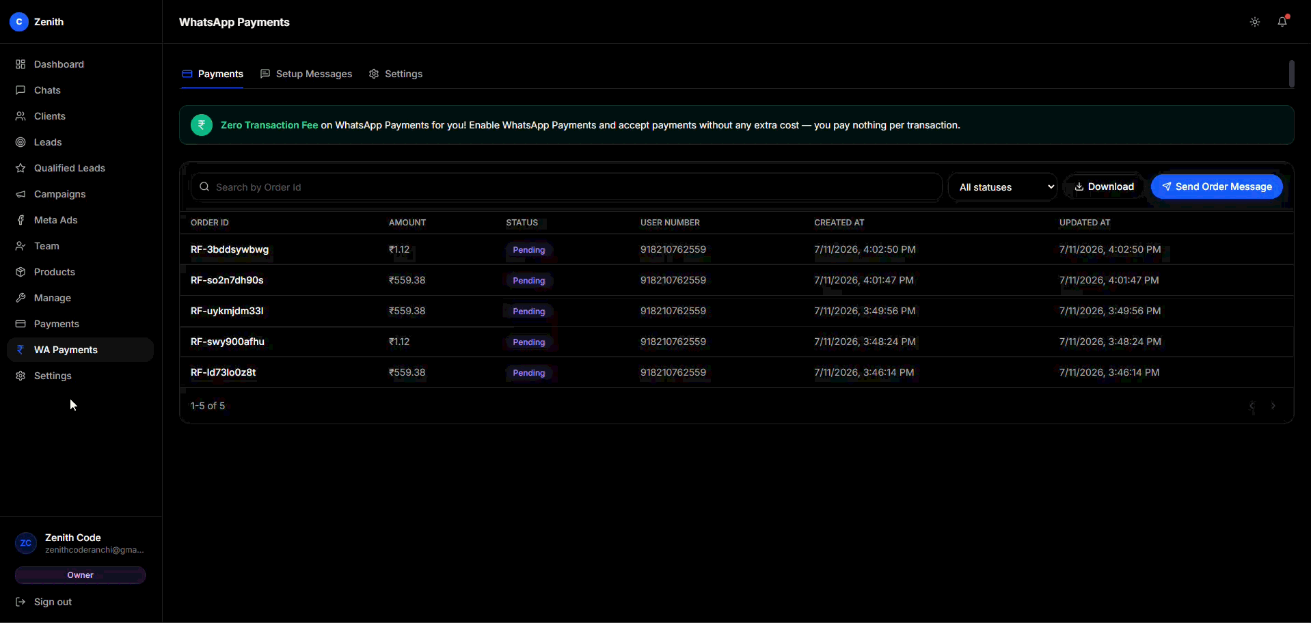The width and height of the screenshot is (1311, 623).
Task: Click the Team member icon
Action: click(x=21, y=246)
